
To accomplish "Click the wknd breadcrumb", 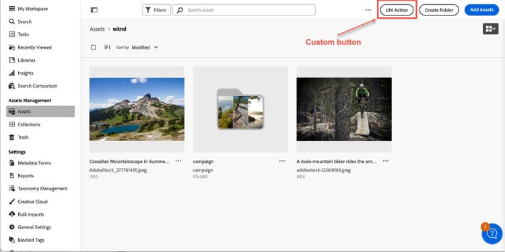I will point(119,29).
